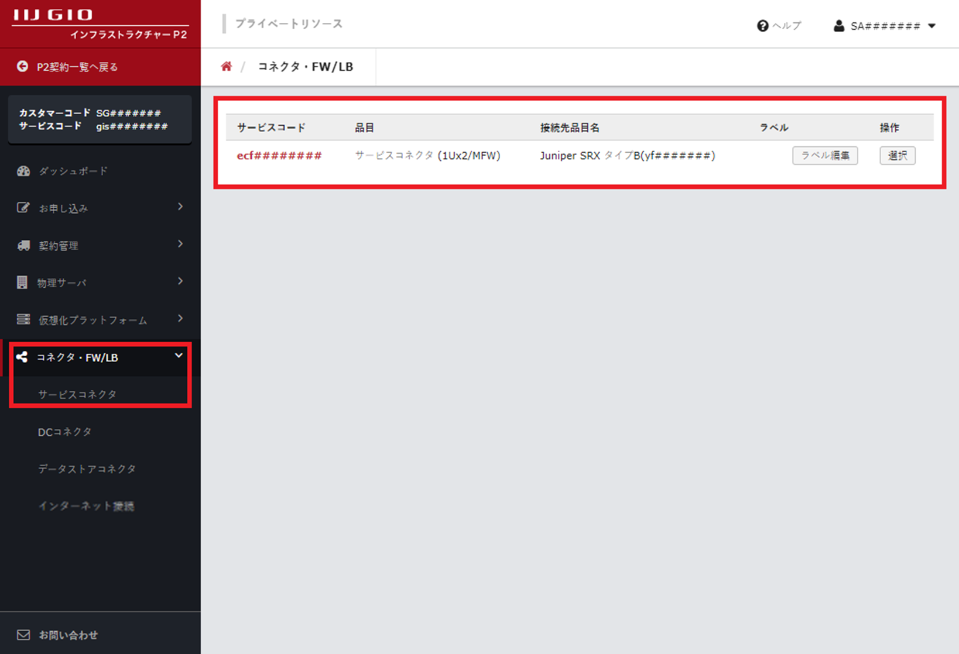
Task: Click the dashboard gauge icon
Action: 23,171
